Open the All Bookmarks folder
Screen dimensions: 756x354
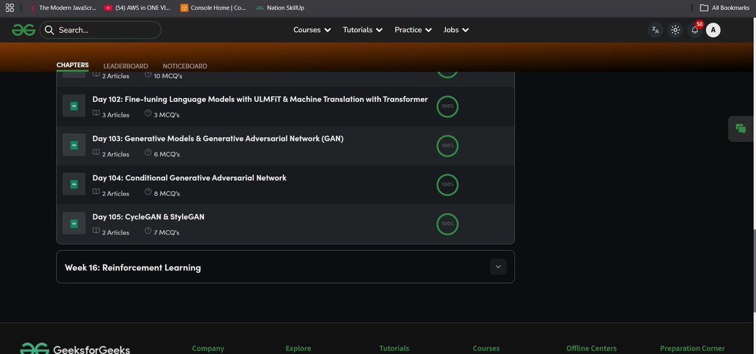click(x=724, y=8)
